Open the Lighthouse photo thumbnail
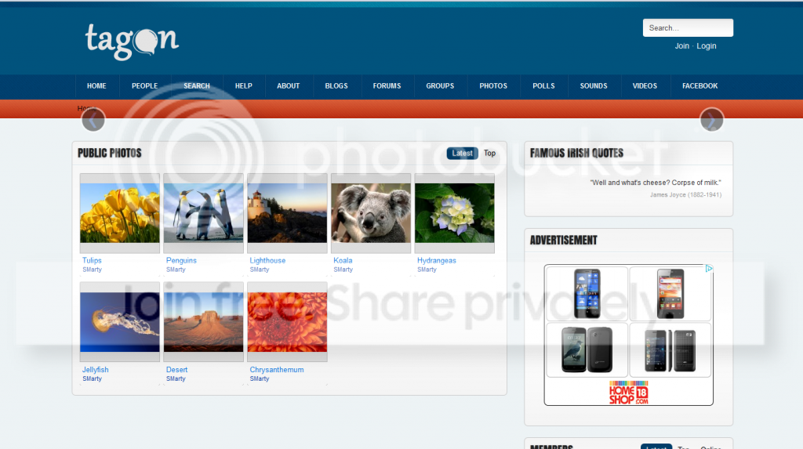The image size is (803, 449). point(287,213)
